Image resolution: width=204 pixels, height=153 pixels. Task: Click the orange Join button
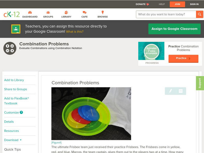click(177, 4)
